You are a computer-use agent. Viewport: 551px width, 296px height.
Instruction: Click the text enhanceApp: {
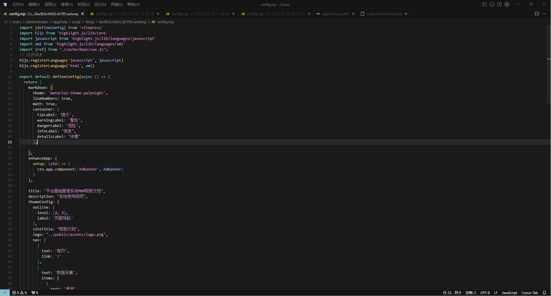pyautogui.click(x=43, y=158)
